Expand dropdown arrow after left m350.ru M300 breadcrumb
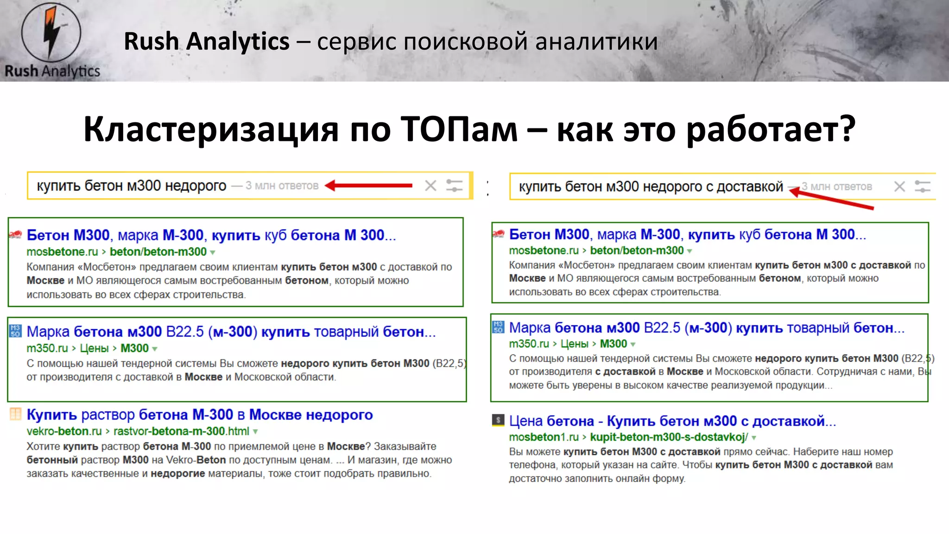949x534 pixels. (155, 349)
